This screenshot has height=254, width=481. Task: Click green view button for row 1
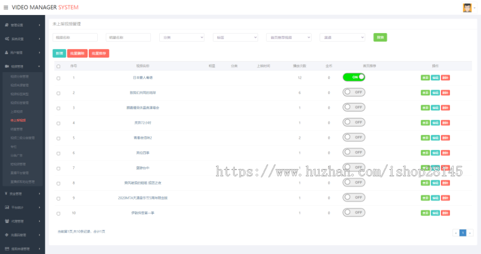[x=425, y=78]
